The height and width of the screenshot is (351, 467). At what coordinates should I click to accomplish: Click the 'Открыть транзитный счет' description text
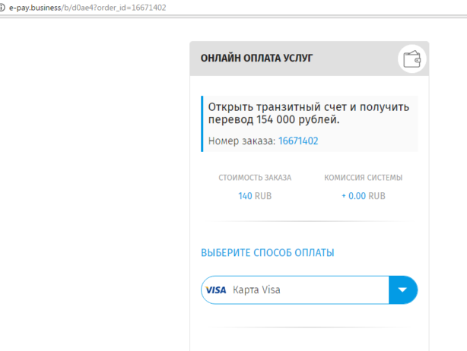click(x=309, y=113)
